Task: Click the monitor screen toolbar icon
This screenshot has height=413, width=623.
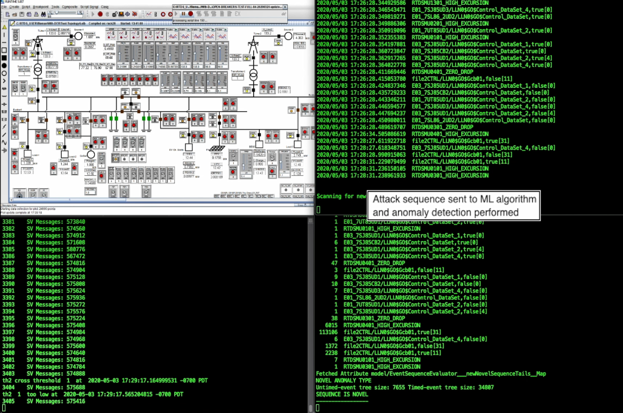Action: click(121, 14)
